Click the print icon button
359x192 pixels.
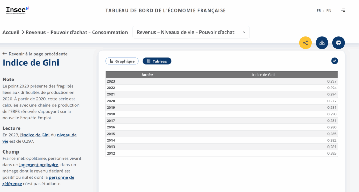tap(338, 43)
